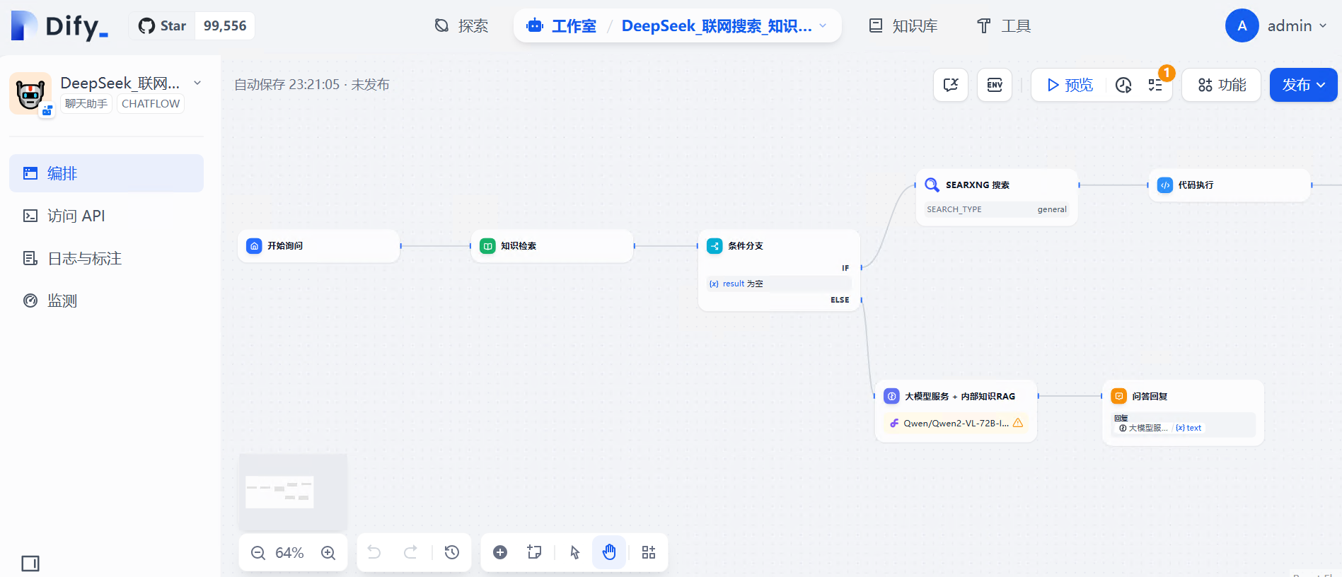Click the 99,556 star count

click(225, 26)
